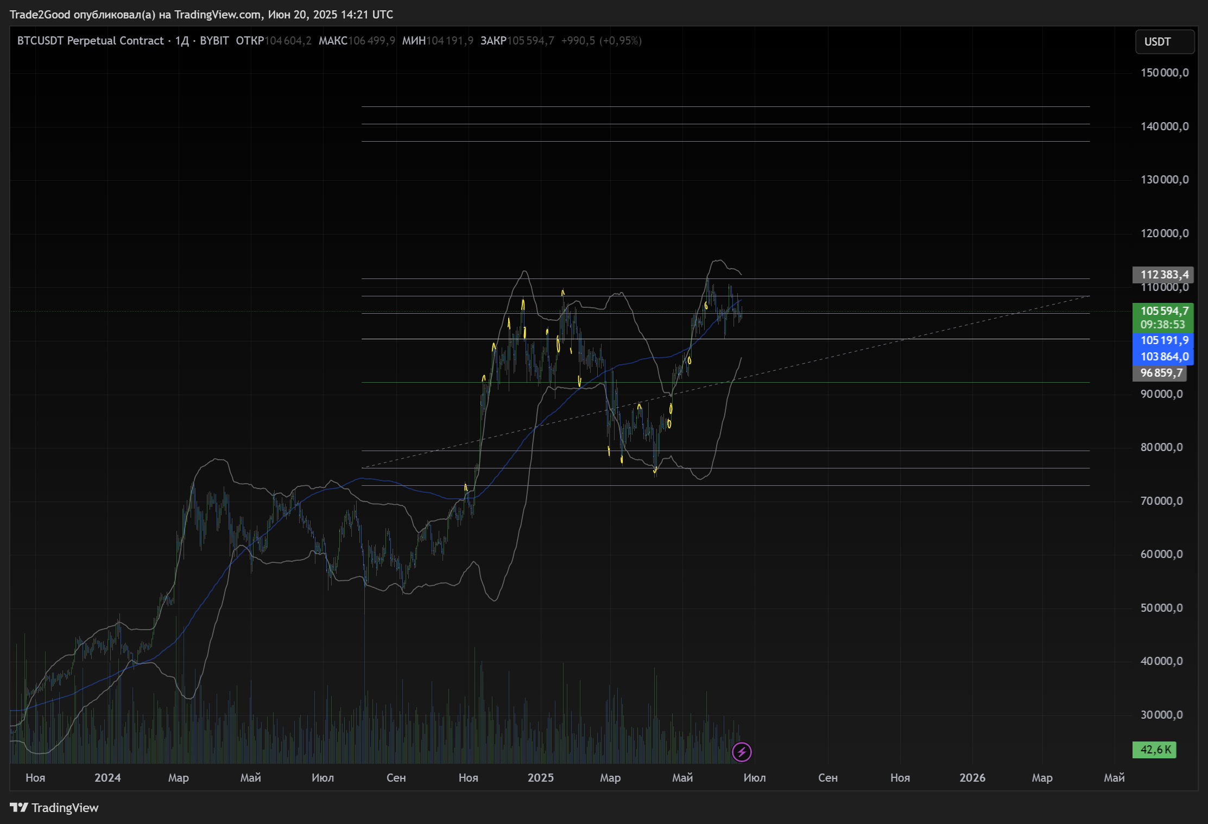This screenshot has width=1208, height=824.
Task: Click the ЗАКР close value in the legend
Action: pyautogui.click(x=530, y=41)
